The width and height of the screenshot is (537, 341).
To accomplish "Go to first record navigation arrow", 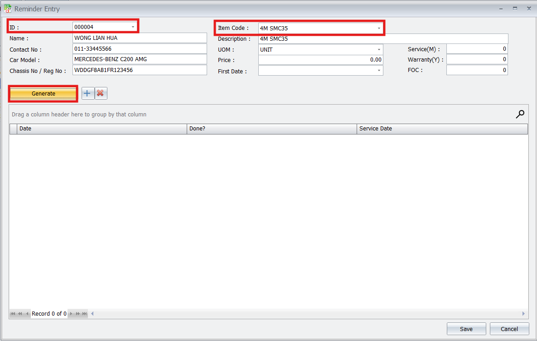I will pos(13,313).
